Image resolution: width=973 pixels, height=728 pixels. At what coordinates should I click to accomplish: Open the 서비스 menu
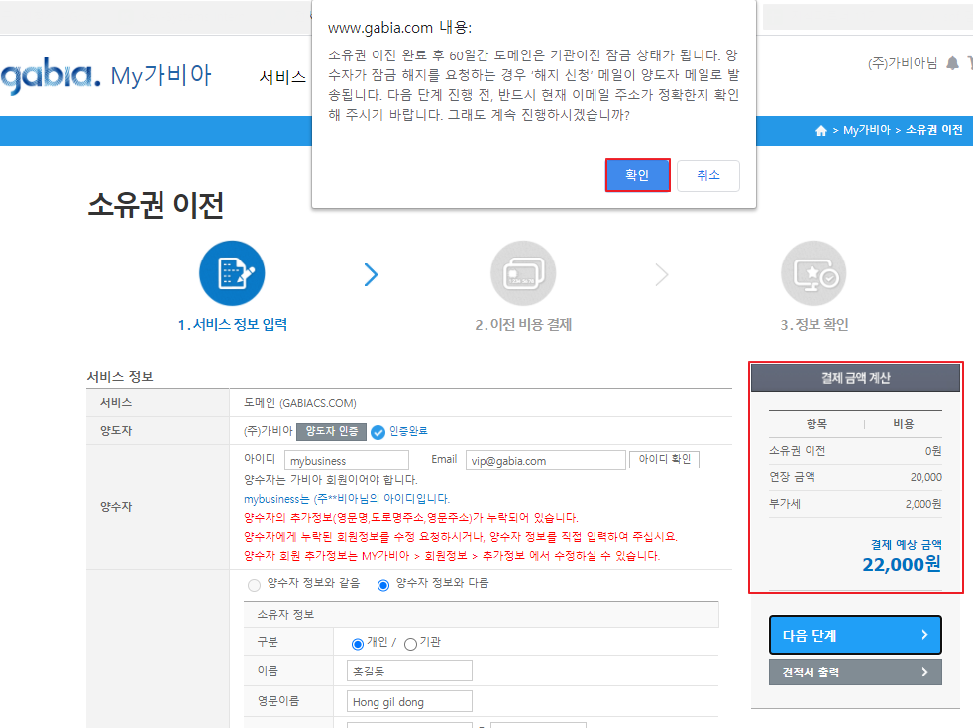tap(282, 77)
